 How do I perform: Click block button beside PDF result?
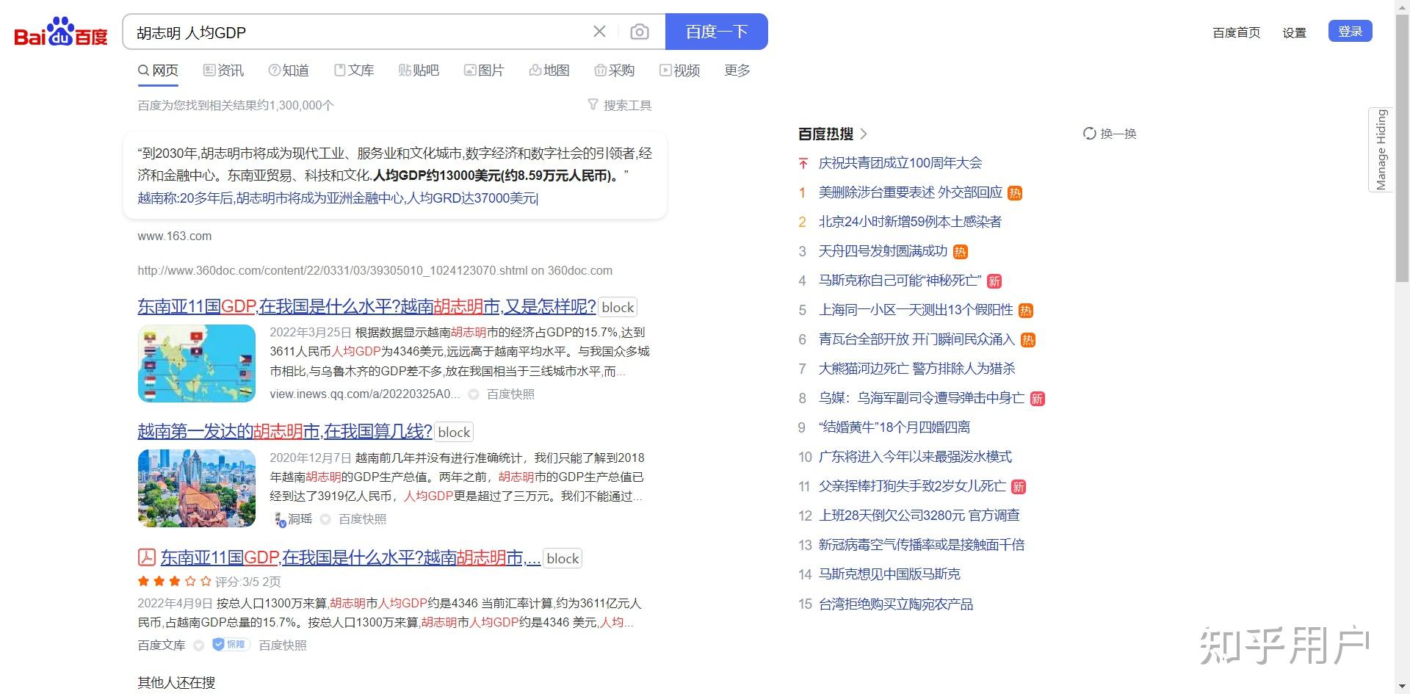tap(563, 559)
